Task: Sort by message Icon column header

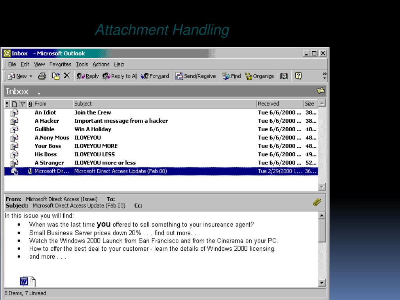Action: [x=14, y=104]
